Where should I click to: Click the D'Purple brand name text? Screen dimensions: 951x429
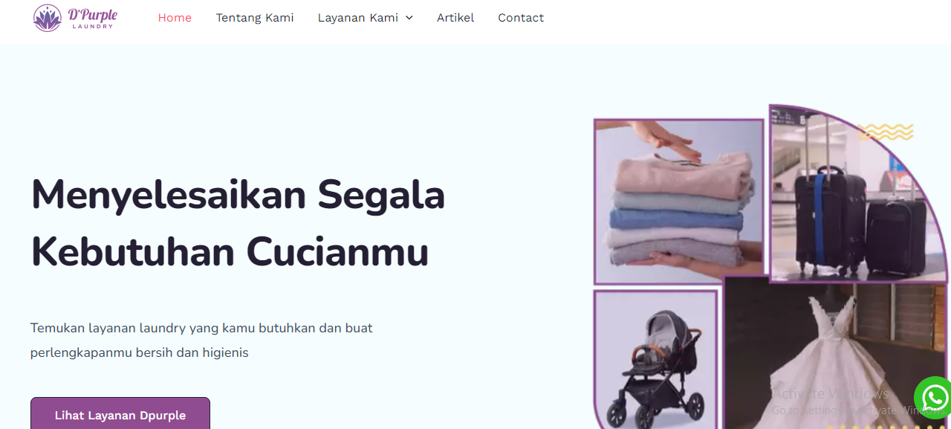(x=92, y=14)
